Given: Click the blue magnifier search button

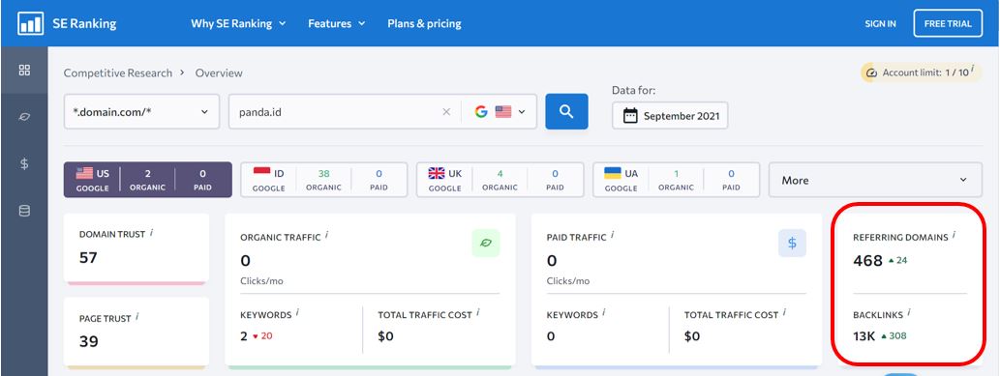Looking at the screenshot, I should pyautogui.click(x=566, y=111).
